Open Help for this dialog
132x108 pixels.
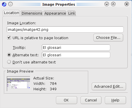pos(115,100)
